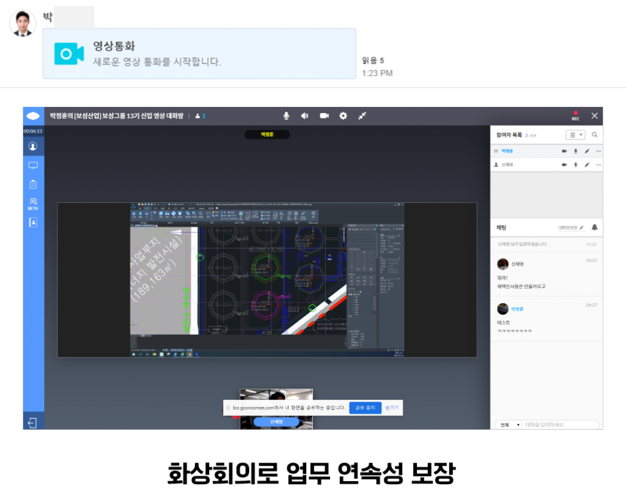The height and width of the screenshot is (503, 626).
Task: Open the settings gear in meeting toolbar
Action: click(343, 116)
